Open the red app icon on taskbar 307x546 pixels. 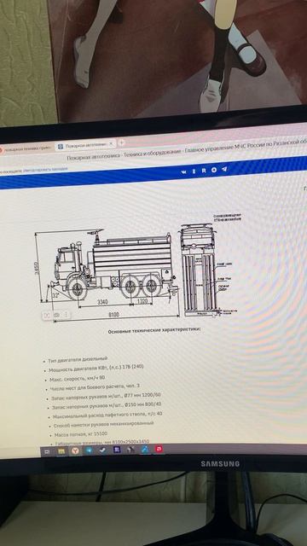(x=159, y=449)
